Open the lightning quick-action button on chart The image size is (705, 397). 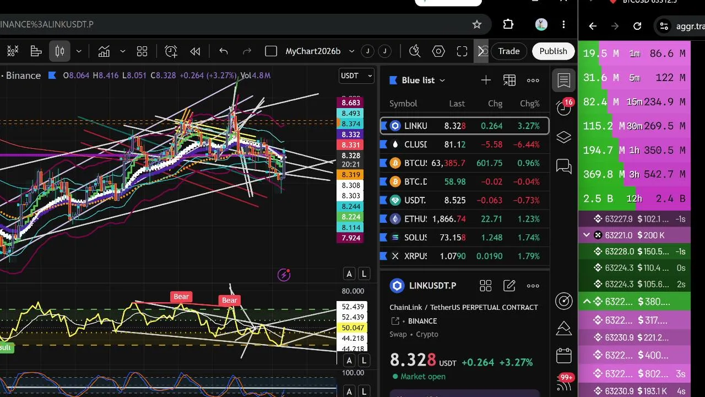point(284,275)
